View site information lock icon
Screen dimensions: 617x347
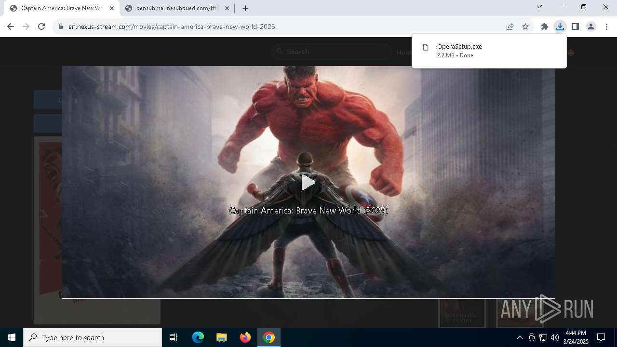[61, 27]
